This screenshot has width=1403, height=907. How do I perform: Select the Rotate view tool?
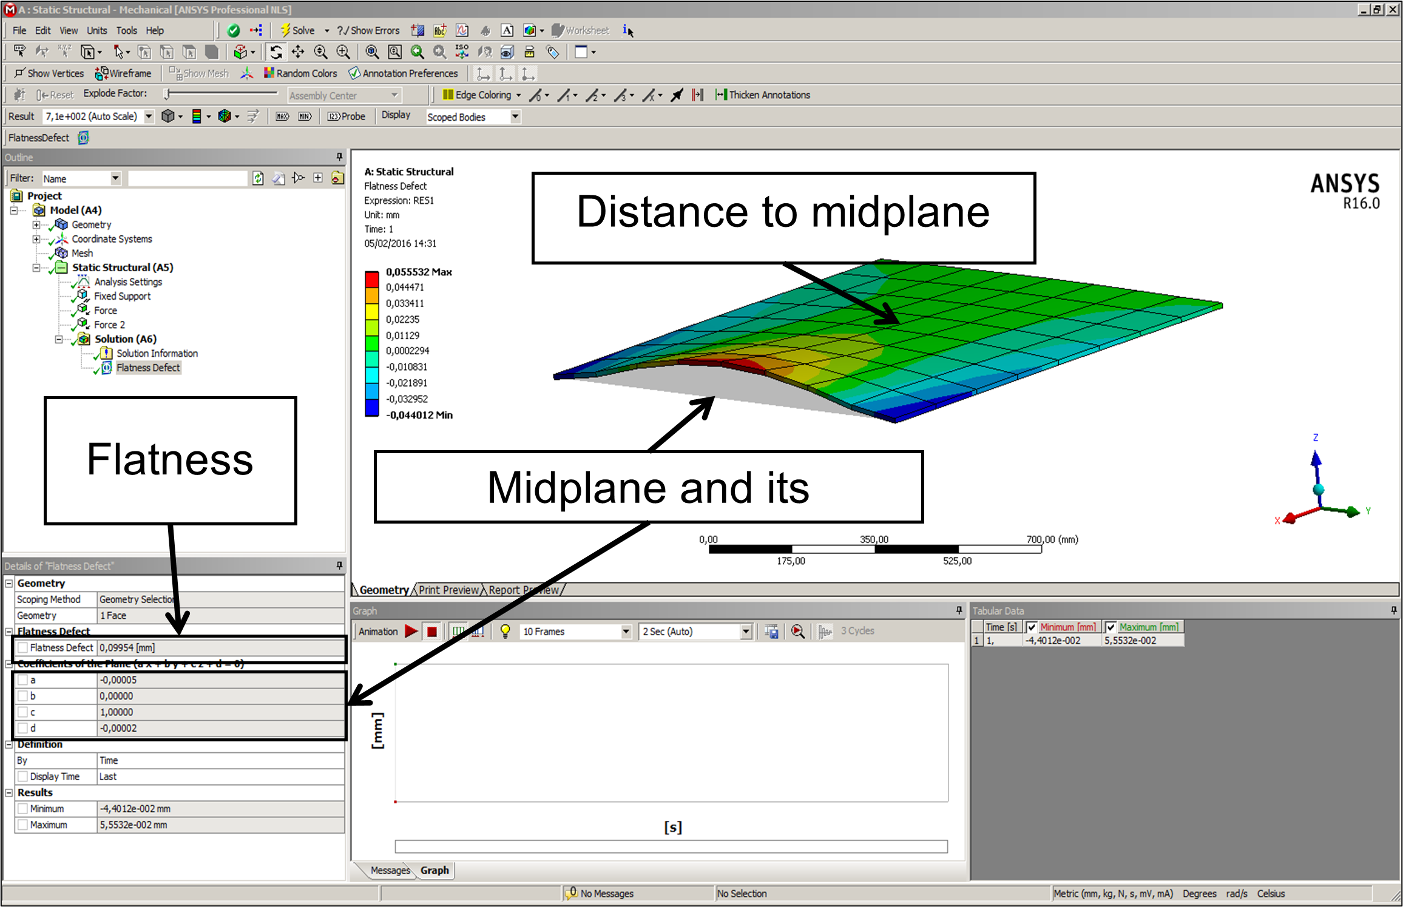coord(276,52)
